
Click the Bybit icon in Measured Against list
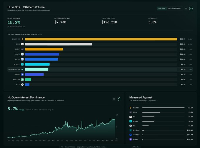click(x=131, y=112)
